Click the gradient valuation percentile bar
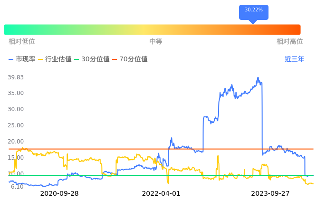This screenshot has height=210, width=326. [x=152, y=29]
